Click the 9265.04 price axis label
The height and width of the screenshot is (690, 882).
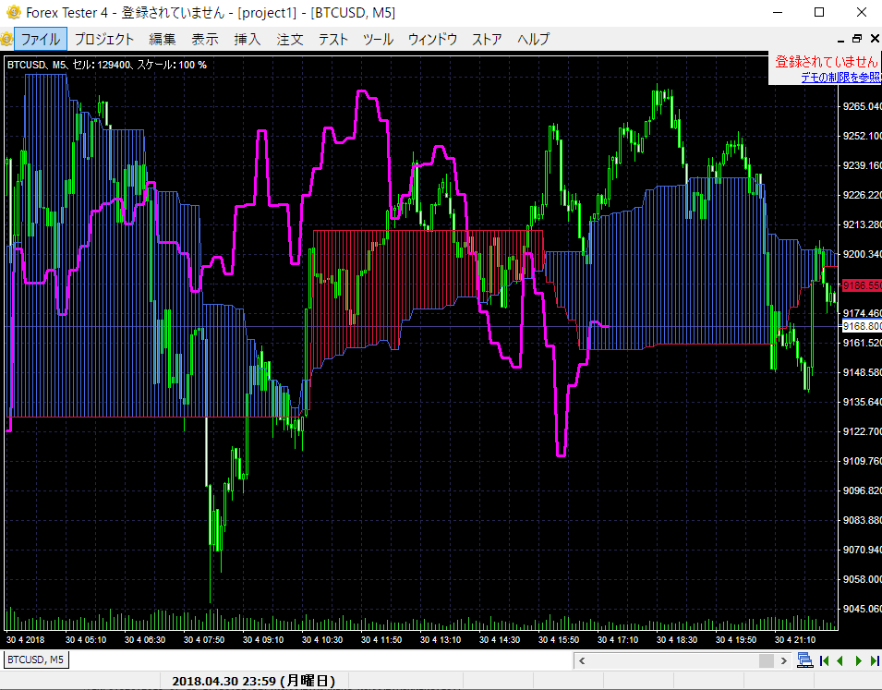tap(862, 106)
